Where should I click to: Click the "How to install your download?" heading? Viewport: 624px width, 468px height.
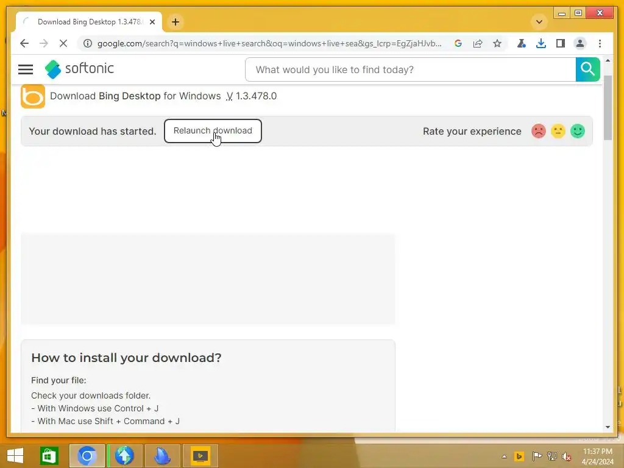(x=126, y=357)
